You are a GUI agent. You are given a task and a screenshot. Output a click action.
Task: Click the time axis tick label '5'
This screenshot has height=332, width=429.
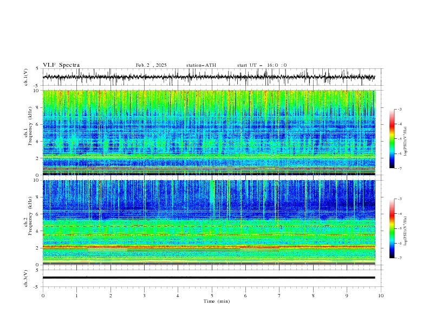pyautogui.click(x=212, y=296)
